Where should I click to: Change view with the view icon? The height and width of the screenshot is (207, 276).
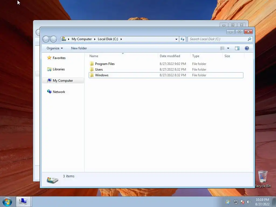[x=222, y=48]
